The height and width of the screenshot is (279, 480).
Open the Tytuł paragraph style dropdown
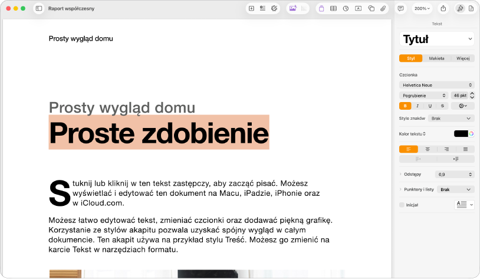coord(437,39)
